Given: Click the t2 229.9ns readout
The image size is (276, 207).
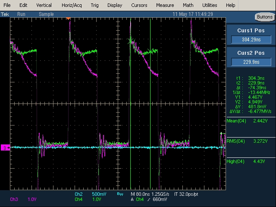Looking at the screenshot, I should click(251, 83).
